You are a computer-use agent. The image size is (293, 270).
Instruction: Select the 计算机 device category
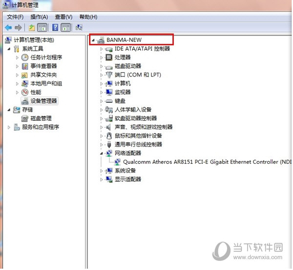[123, 83]
